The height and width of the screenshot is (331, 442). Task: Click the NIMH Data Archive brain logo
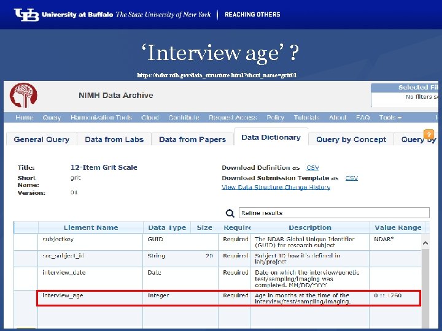[x=23, y=95]
